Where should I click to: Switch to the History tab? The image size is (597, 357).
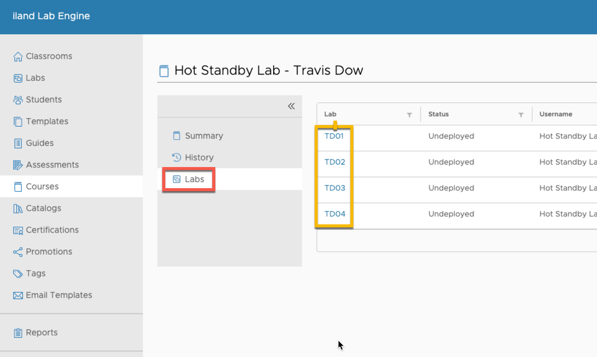coord(199,158)
